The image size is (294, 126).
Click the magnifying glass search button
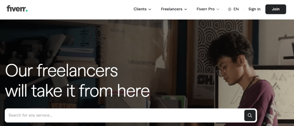coord(250,115)
